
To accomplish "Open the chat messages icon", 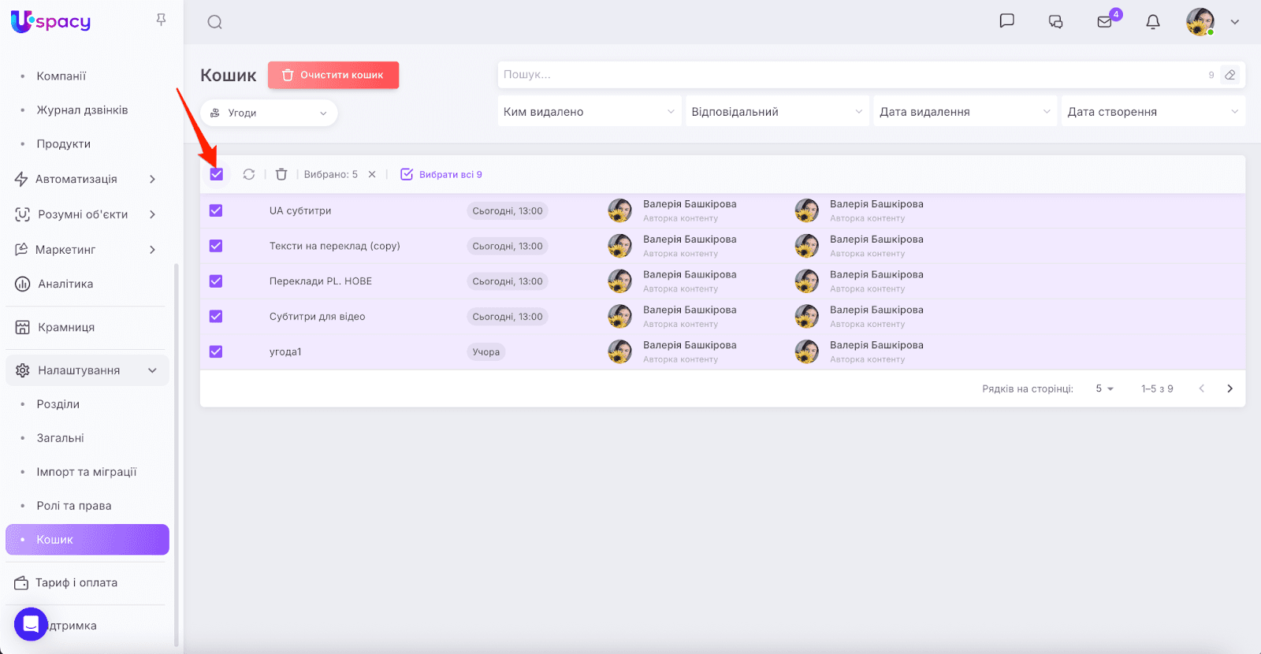I will 1006,21.
